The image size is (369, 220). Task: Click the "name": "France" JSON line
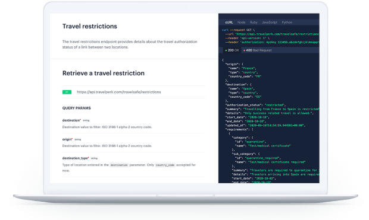point(242,68)
